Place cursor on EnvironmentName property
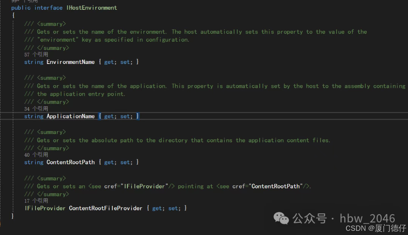Viewport: 408px width, 235px height. [x=71, y=62]
